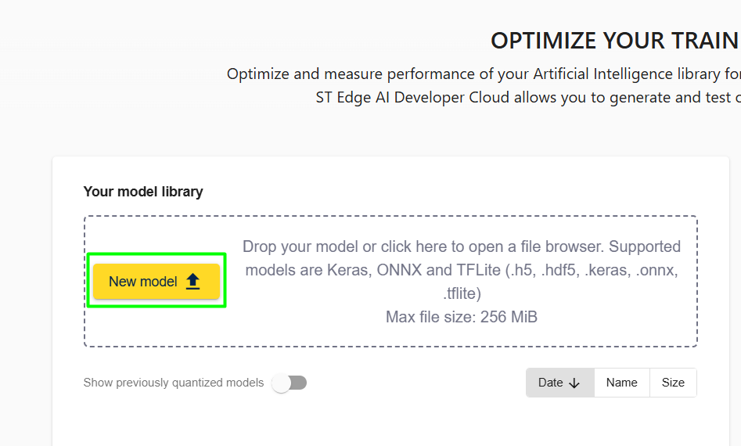Screen dimensions: 741x446
Task: Click the New model button
Action: coord(156,281)
